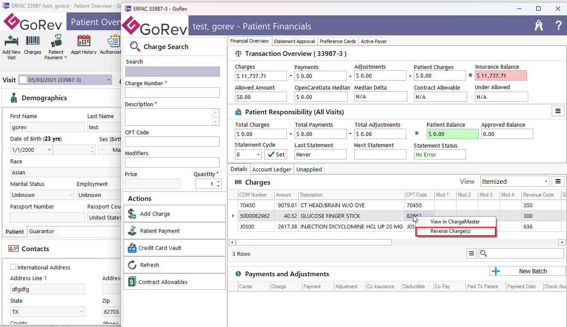
Task: Open Charges barcode icon in Patient Overview toolbar
Action: pyautogui.click(x=33, y=45)
